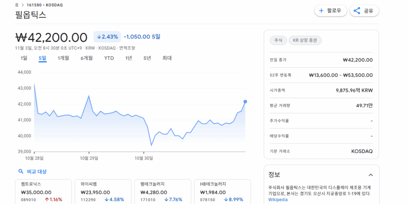Click the down arrow in the 2.43% badge
The height and width of the screenshot is (204, 407).
99,37
